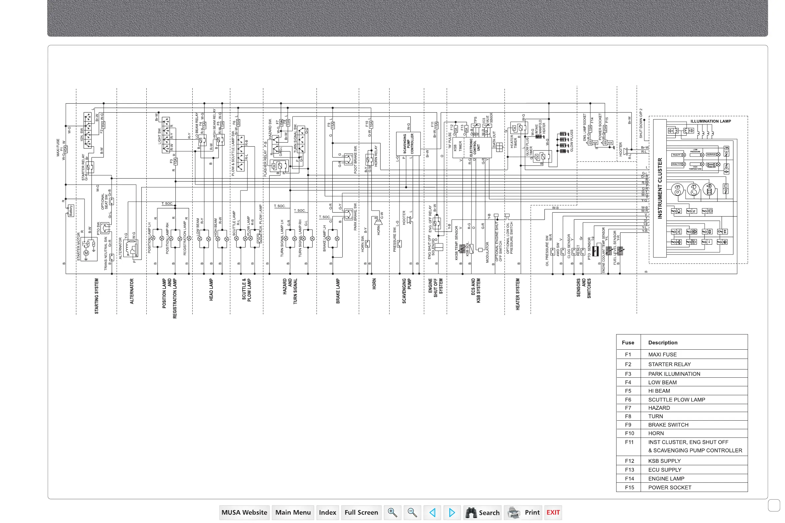785x523 pixels.
Task: Click ELECTRONIC CONTROL UNIT block
Action: coord(475,147)
